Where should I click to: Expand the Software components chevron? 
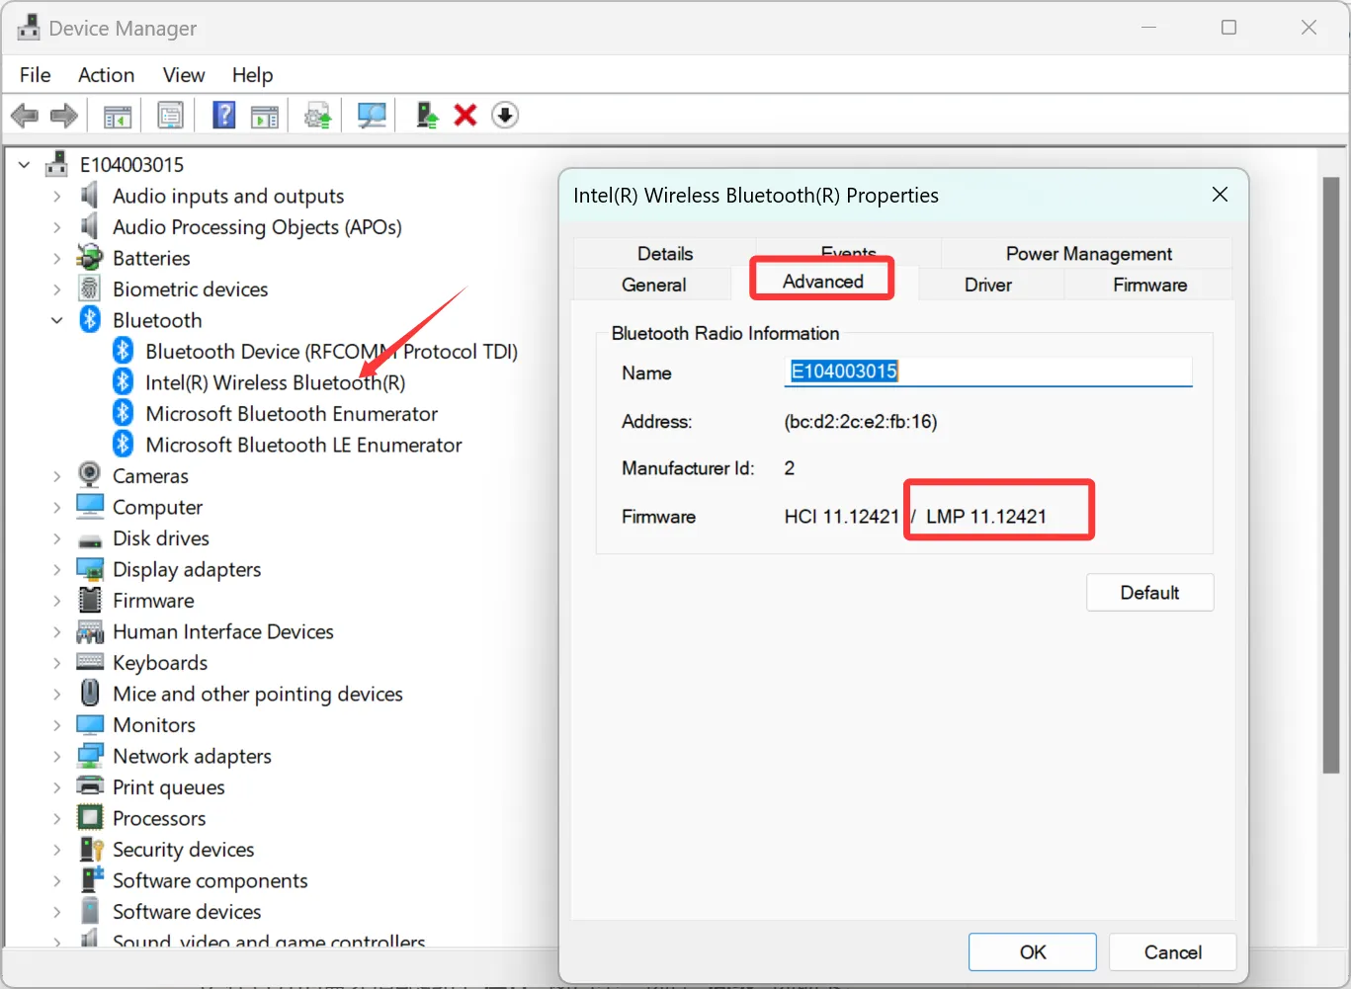click(57, 880)
